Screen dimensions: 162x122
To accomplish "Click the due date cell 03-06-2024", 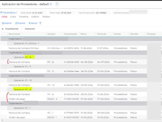I will 103,71.
